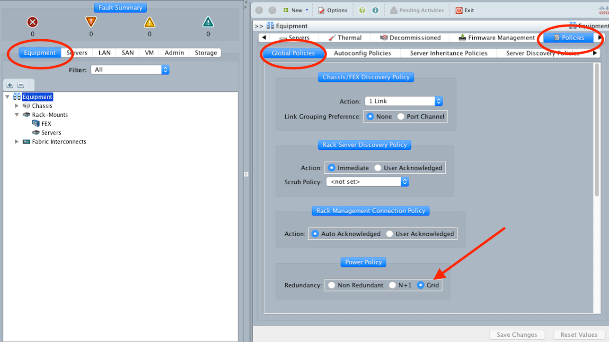Expand the Fabric Interconnects tree node
The height and width of the screenshot is (342, 609).
click(17, 142)
